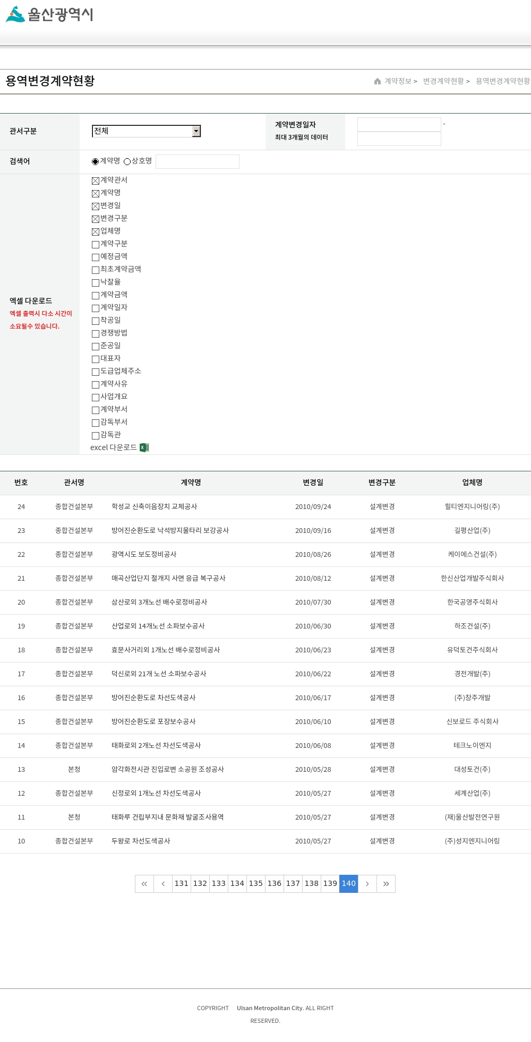Screen dimensions: 531x1042
Task: Click the dropdown arrow of 관서구분
Action: pyautogui.click(x=196, y=131)
